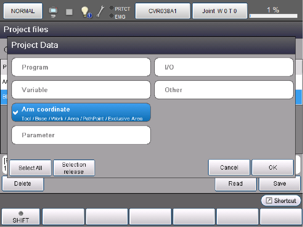This screenshot has width=303, height=227.
Task: Check the I/O data option
Action: (224, 67)
